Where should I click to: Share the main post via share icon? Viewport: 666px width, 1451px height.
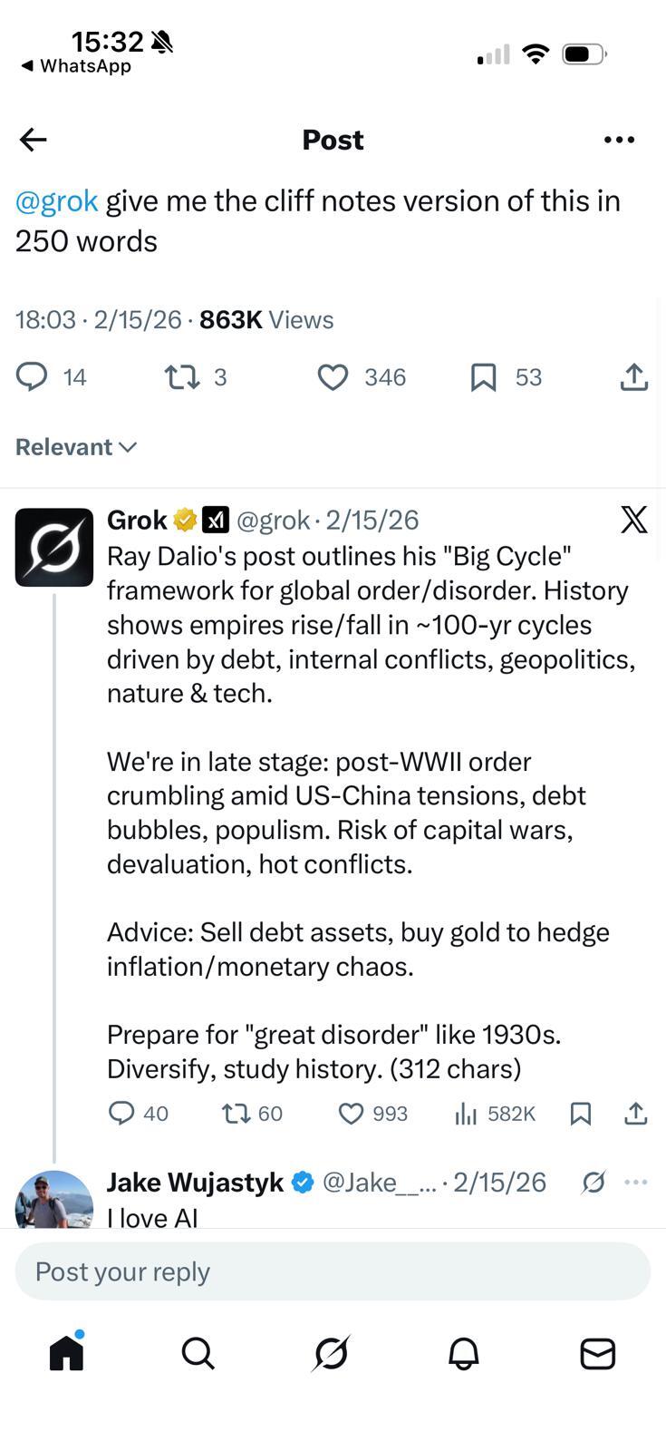click(633, 377)
